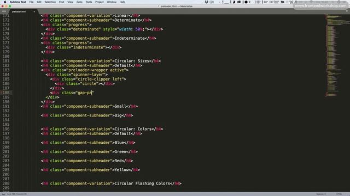Open the Find menu

(x=61, y=2)
